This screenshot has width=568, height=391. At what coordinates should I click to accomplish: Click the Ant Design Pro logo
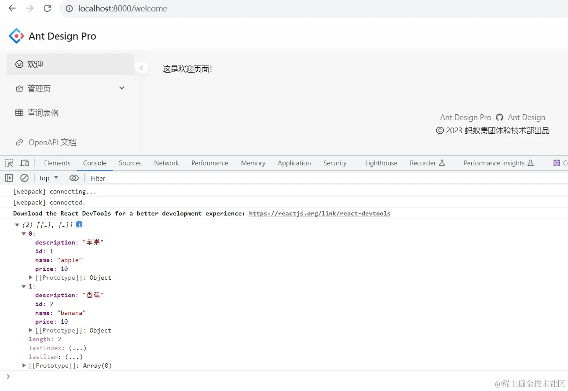coord(16,36)
